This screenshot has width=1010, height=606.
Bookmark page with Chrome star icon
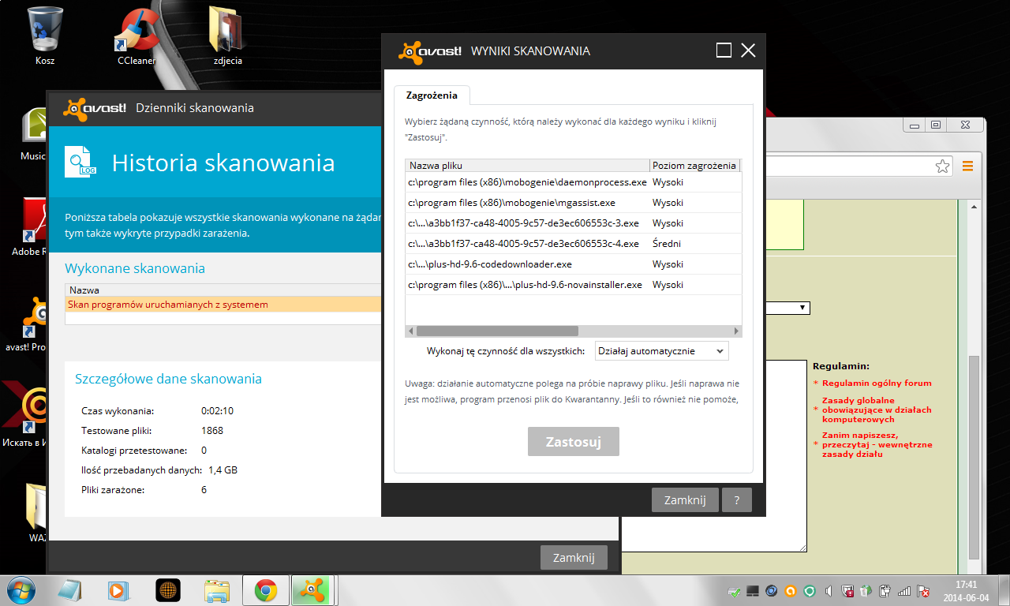tap(942, 166)
